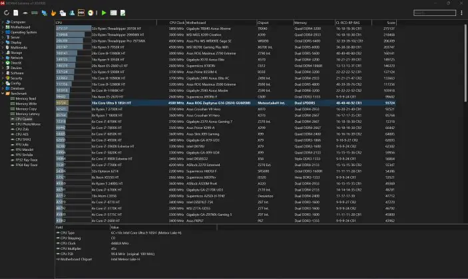
Task: Open the monitor diagnostics toolbar icon
Action: tap(63, 13)
